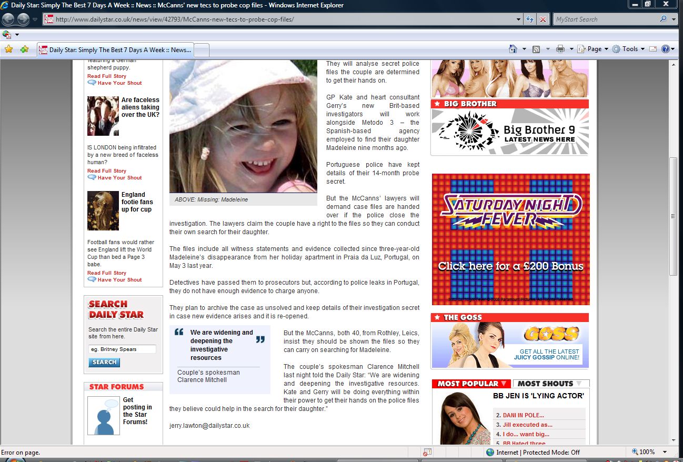Viewport: 683px width, 462px height.
Task: Click the Add to Favorites icon
Action: click(x=24, y=49)
